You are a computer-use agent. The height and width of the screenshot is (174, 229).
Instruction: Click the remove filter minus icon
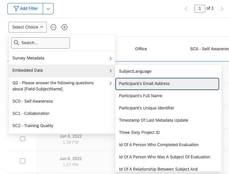53,27
